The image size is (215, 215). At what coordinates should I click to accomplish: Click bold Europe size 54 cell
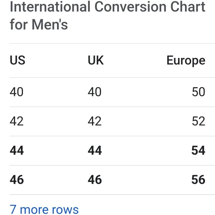pos(198,150)
